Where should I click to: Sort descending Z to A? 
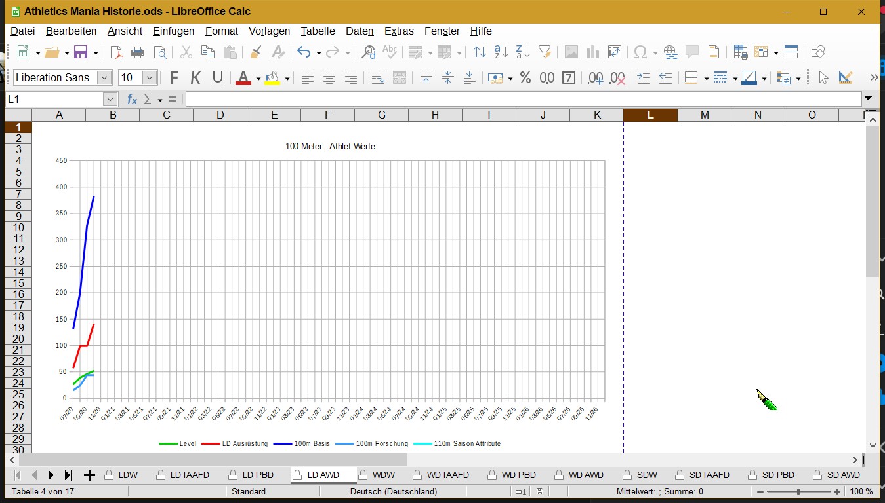523,52
